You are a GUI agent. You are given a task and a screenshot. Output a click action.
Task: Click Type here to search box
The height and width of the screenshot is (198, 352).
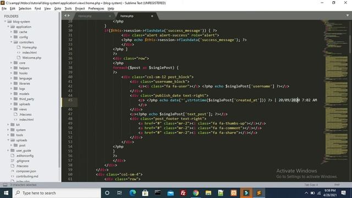(57, 193)
